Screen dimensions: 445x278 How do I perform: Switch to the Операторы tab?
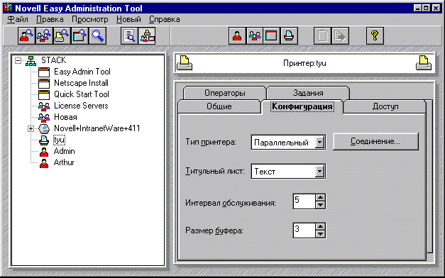pos(225,93)
